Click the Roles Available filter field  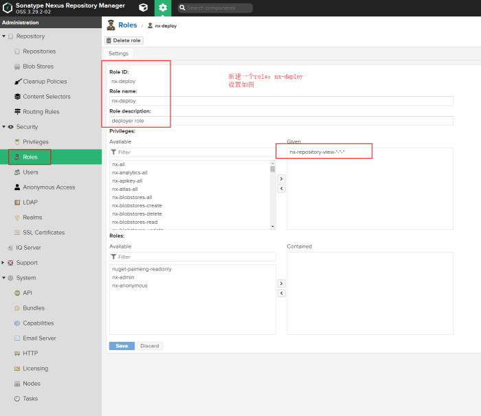point(192,257)
